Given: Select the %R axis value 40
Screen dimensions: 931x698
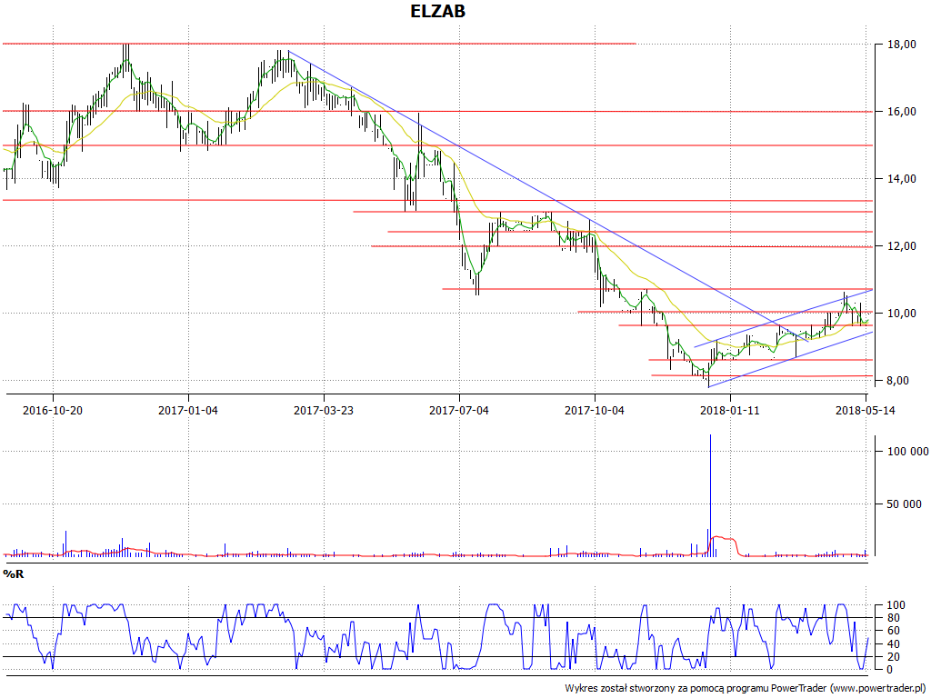Looking at the screenshot, I should pos(894,644).
